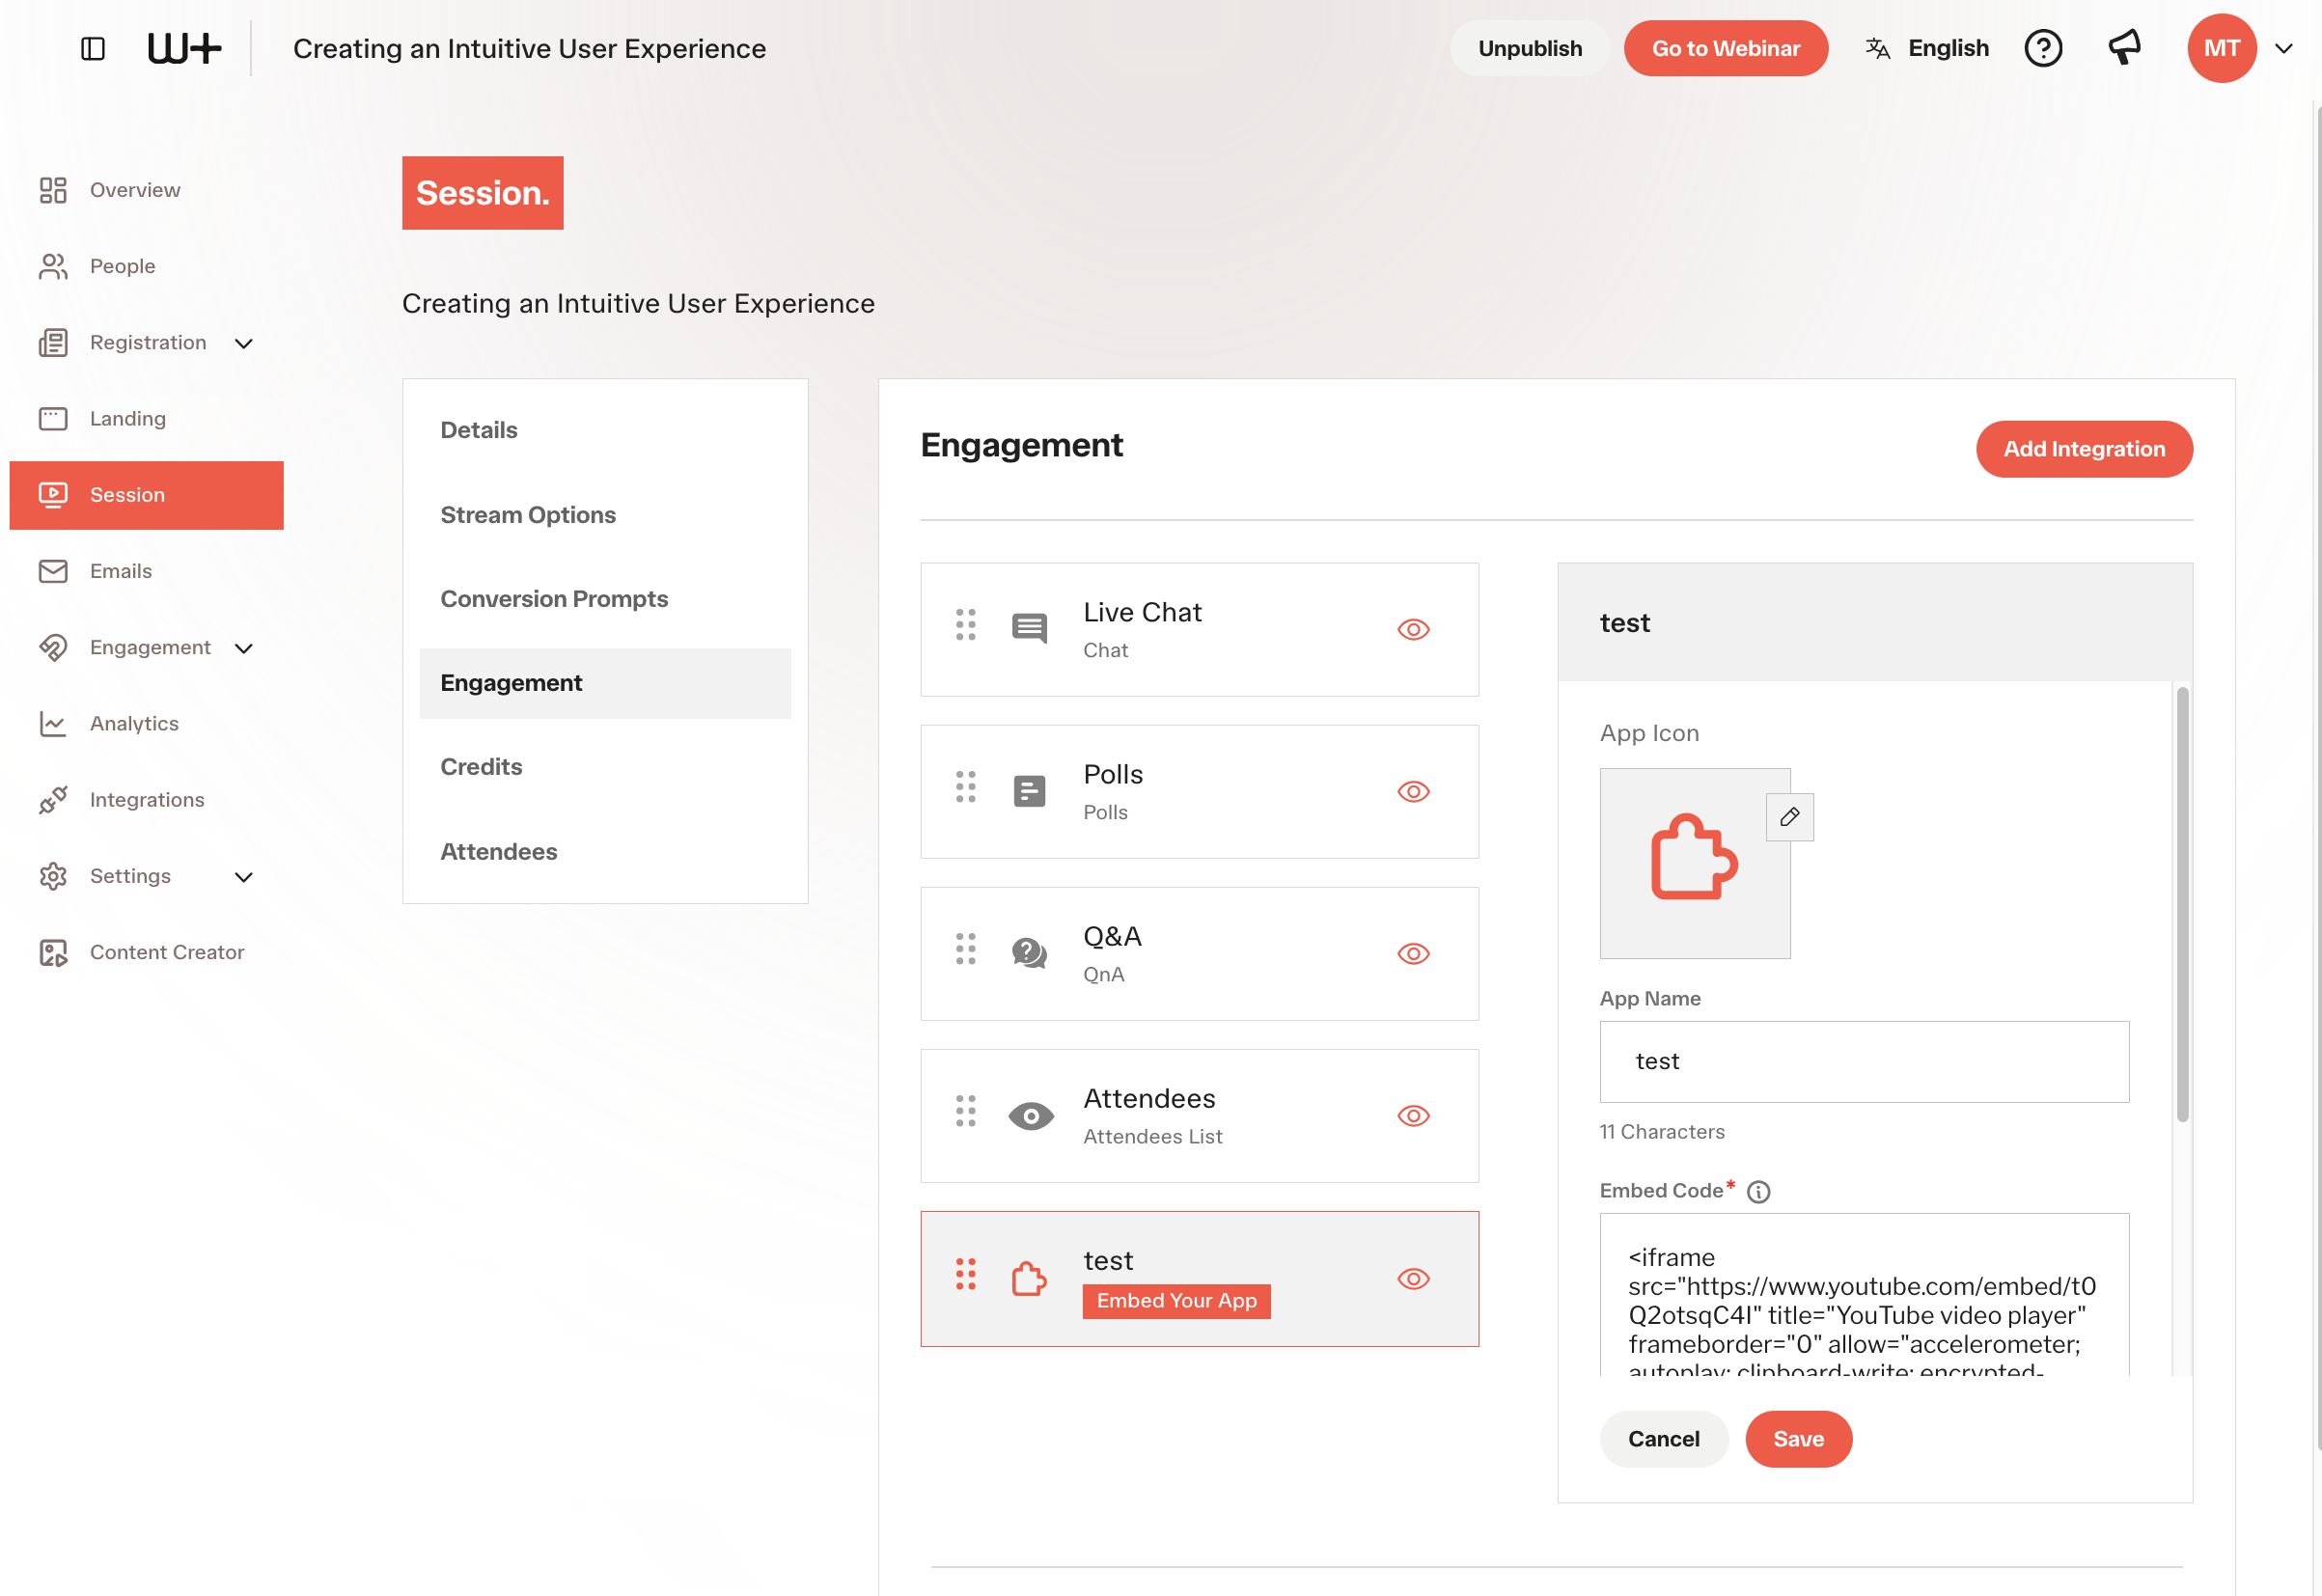Click the 'Attendees List' subtitle
The width and height of the screenshot is (2322, 1596).
1152,1137
